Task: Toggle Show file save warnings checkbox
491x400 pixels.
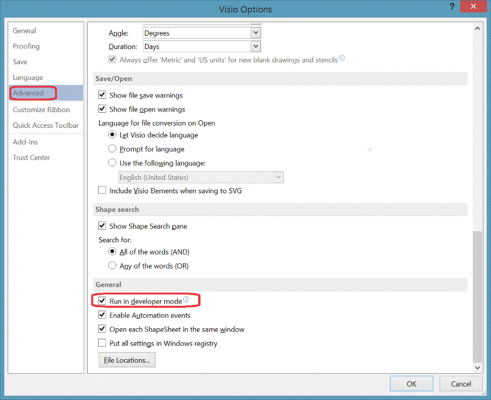Action: (102, 95)
